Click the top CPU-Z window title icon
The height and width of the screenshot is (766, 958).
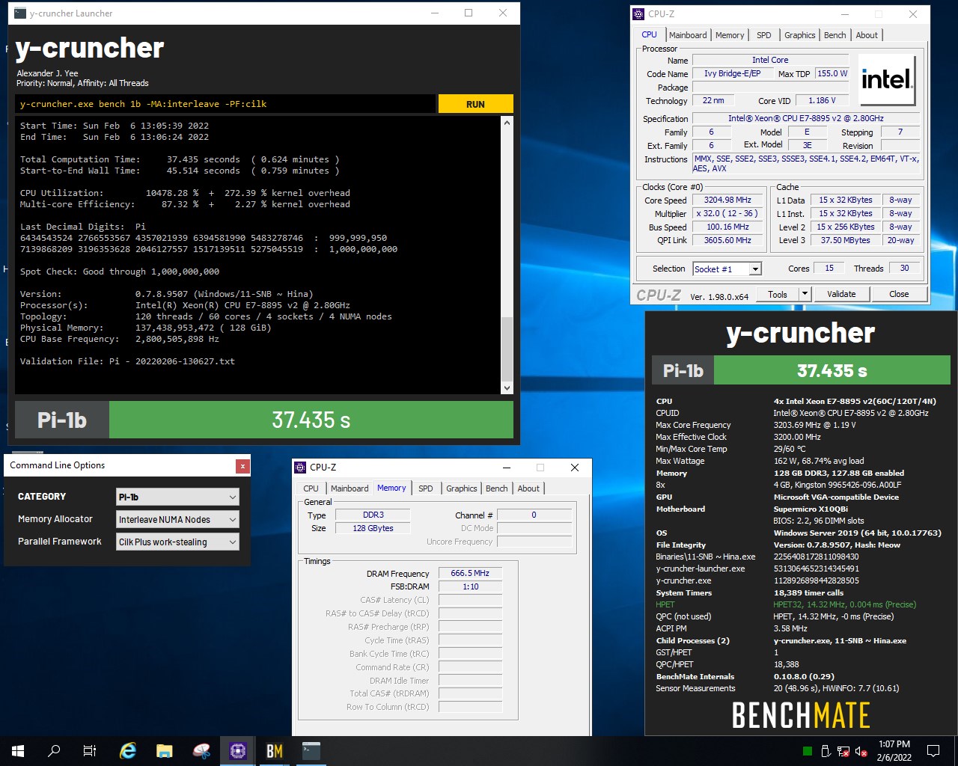point(638,13)
